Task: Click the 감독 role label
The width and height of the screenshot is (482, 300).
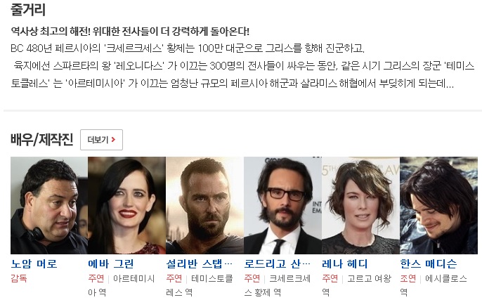Action: click(19, 278)
